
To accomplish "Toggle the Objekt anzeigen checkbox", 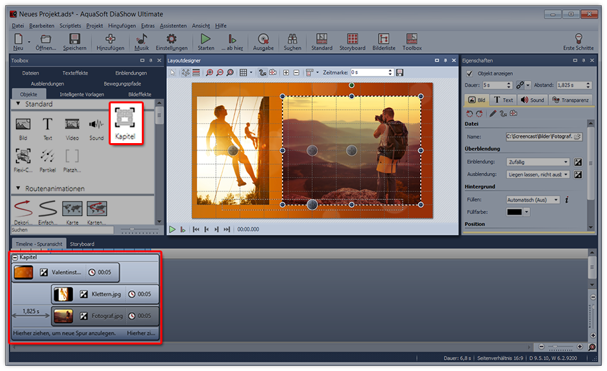I will (470, 74).
